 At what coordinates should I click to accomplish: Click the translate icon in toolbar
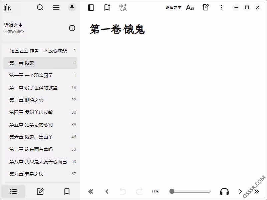(x=123, y=7)
